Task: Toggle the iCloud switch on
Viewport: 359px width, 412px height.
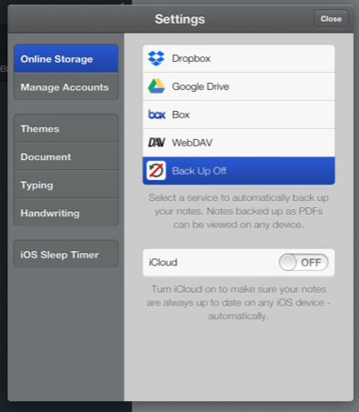Action: point(304,262)
